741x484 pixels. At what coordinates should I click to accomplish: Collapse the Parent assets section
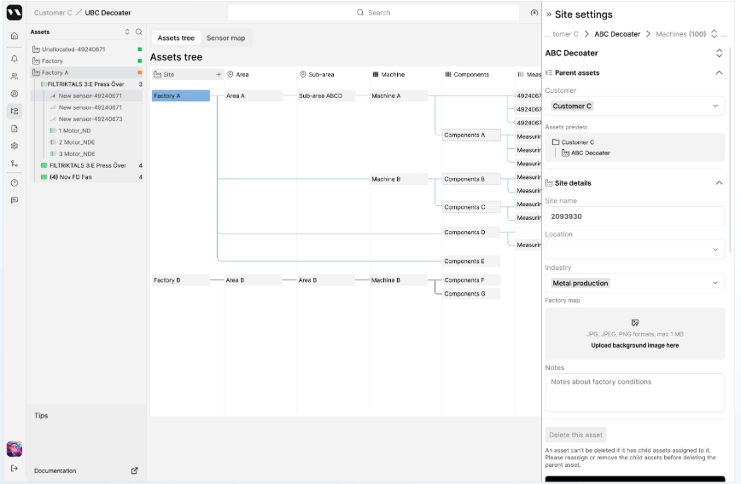pyautogui.click(x=719, y=72)
